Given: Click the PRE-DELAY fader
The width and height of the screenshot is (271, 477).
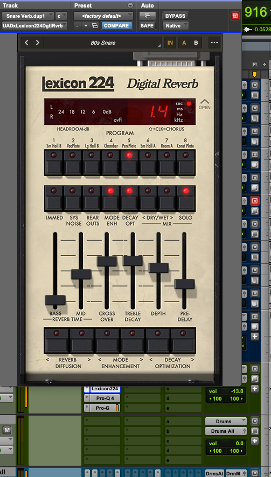Looking at the screenshot, I should point(184,284).
